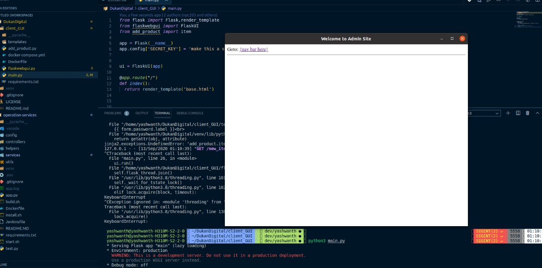The width and height of the screenshot is (542, 268).
Task: Follow the {nav bar here} link
Action: (x=254, y=49)
